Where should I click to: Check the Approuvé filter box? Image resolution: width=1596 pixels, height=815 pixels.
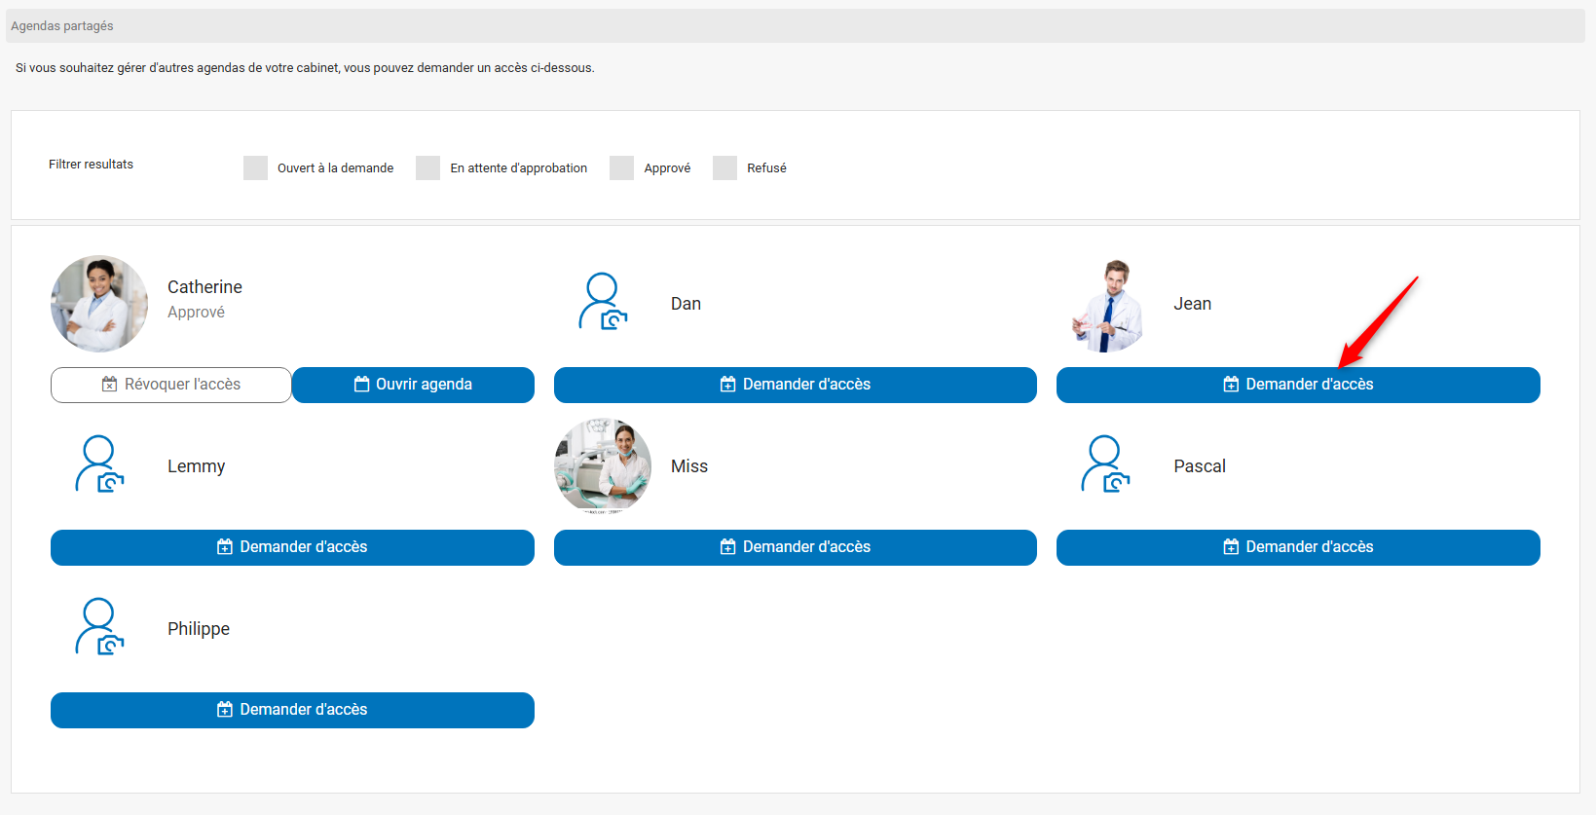pos(621,167)
